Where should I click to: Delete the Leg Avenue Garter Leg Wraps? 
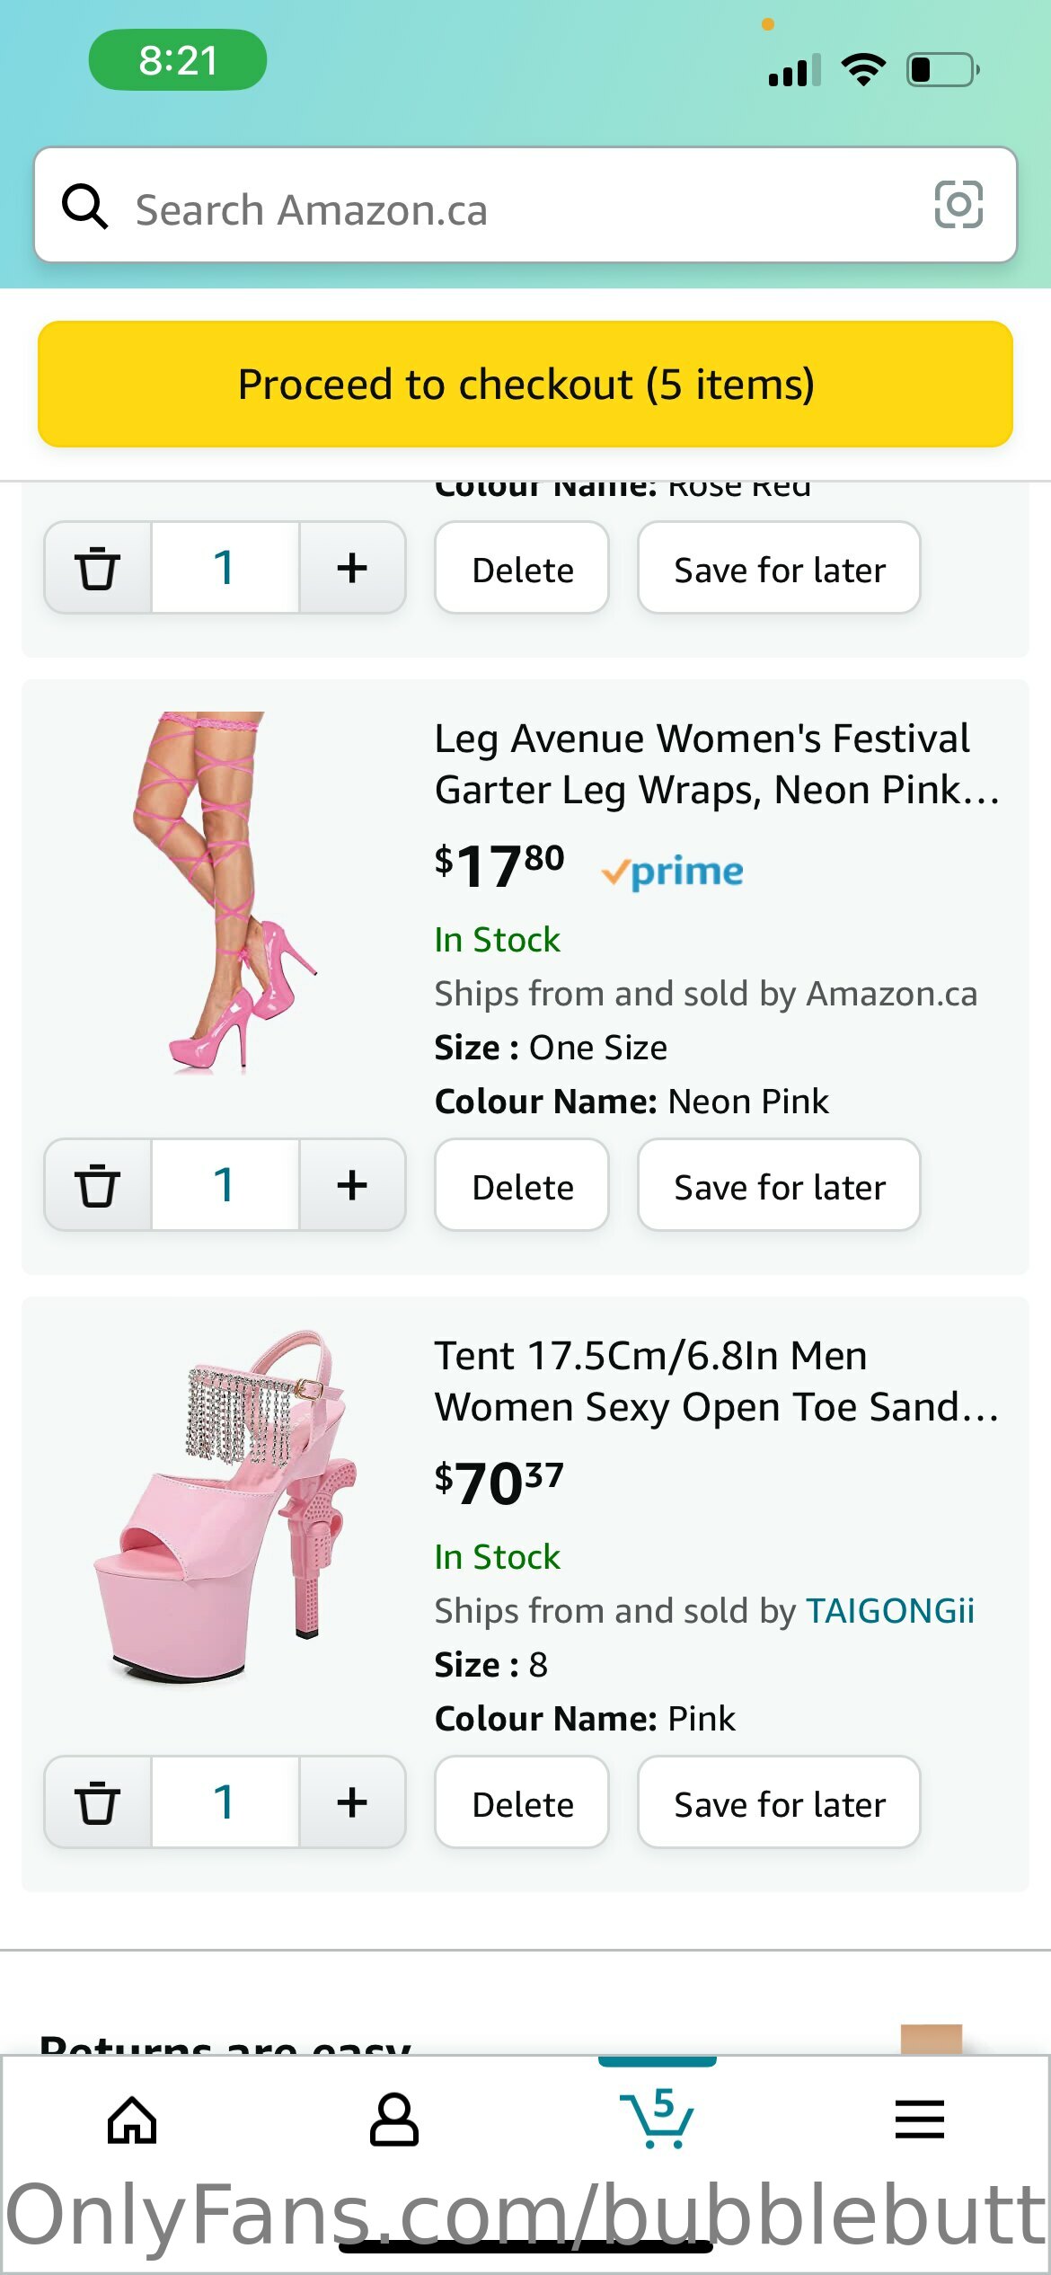[522, 1187]
